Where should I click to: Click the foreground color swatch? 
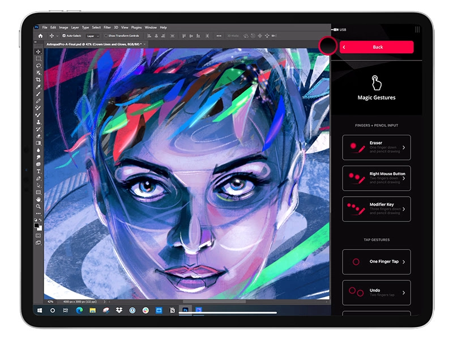(37, 225)
